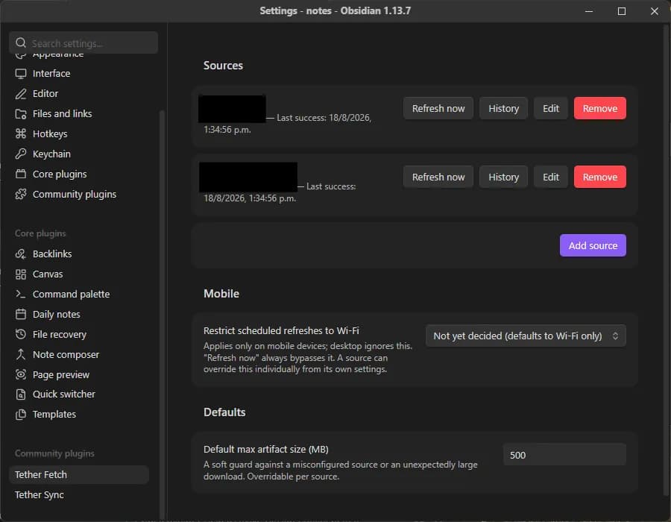The image size is (671, 522).
Task: Click the Default max artifact size field
Action: (564, 455)
